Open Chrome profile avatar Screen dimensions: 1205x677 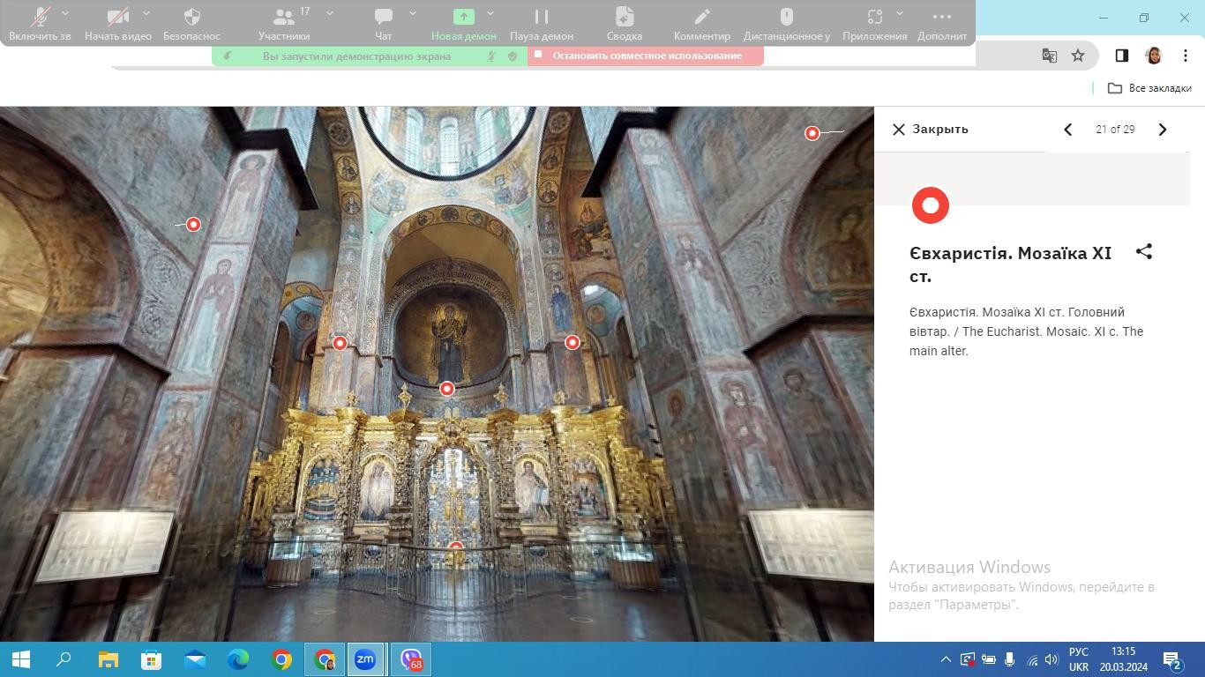tap(1153, 56)
